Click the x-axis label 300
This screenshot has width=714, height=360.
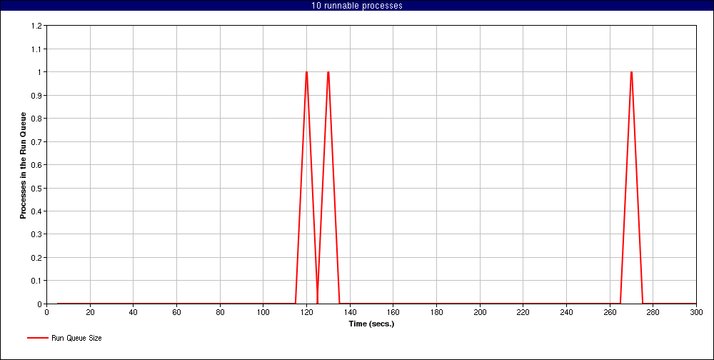(696, 312)
